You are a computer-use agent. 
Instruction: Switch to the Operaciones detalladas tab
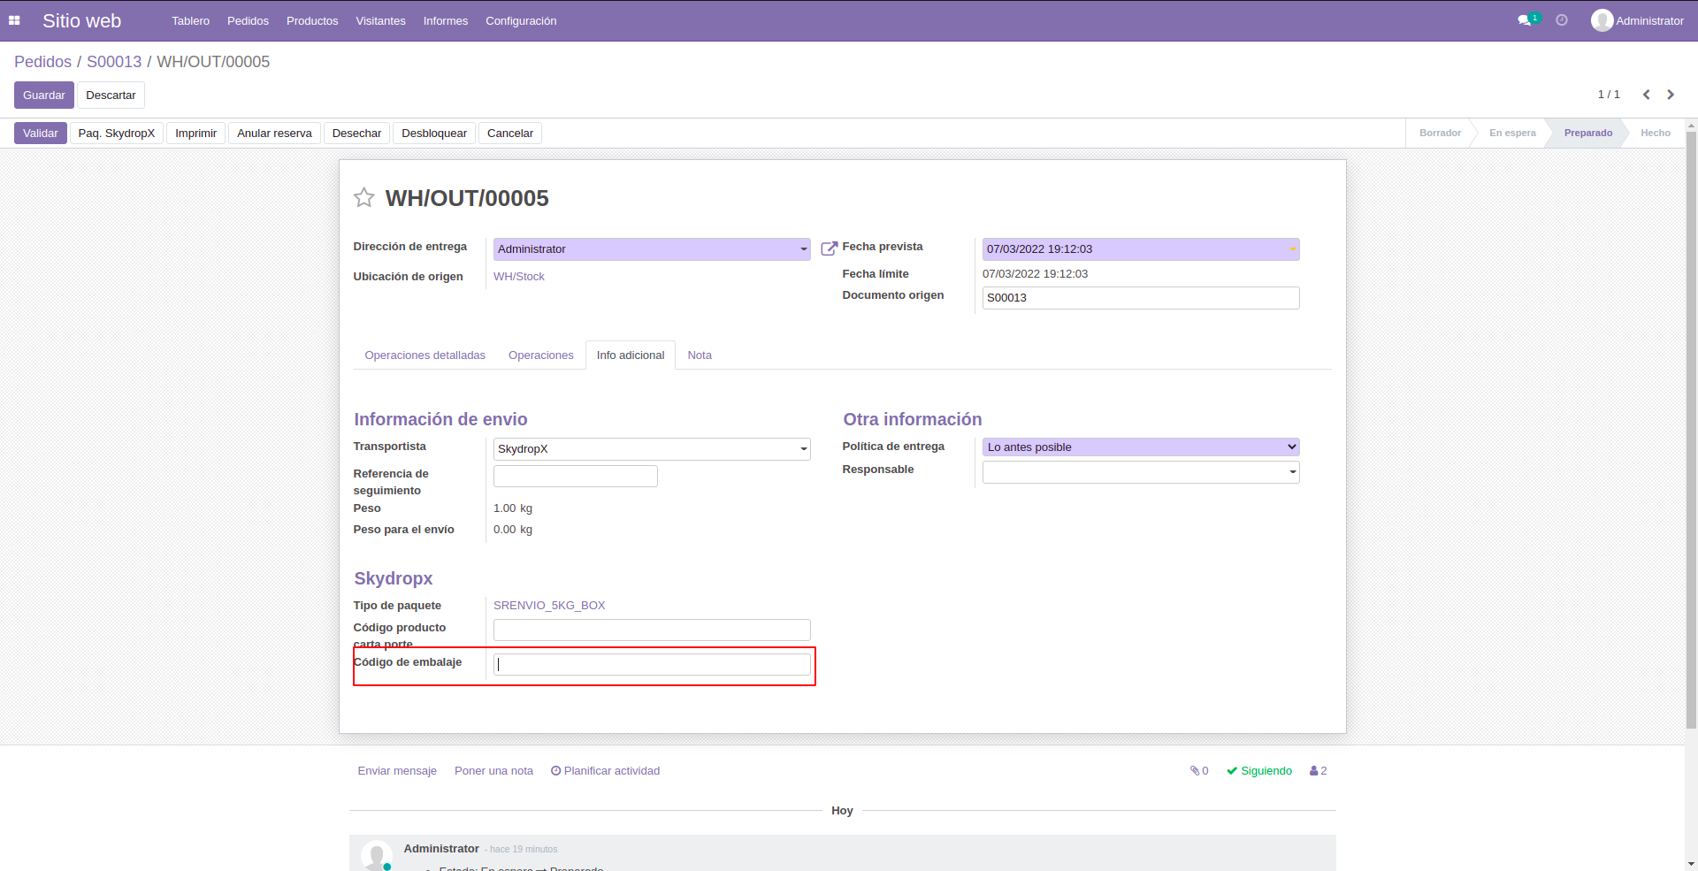[424, 355]
